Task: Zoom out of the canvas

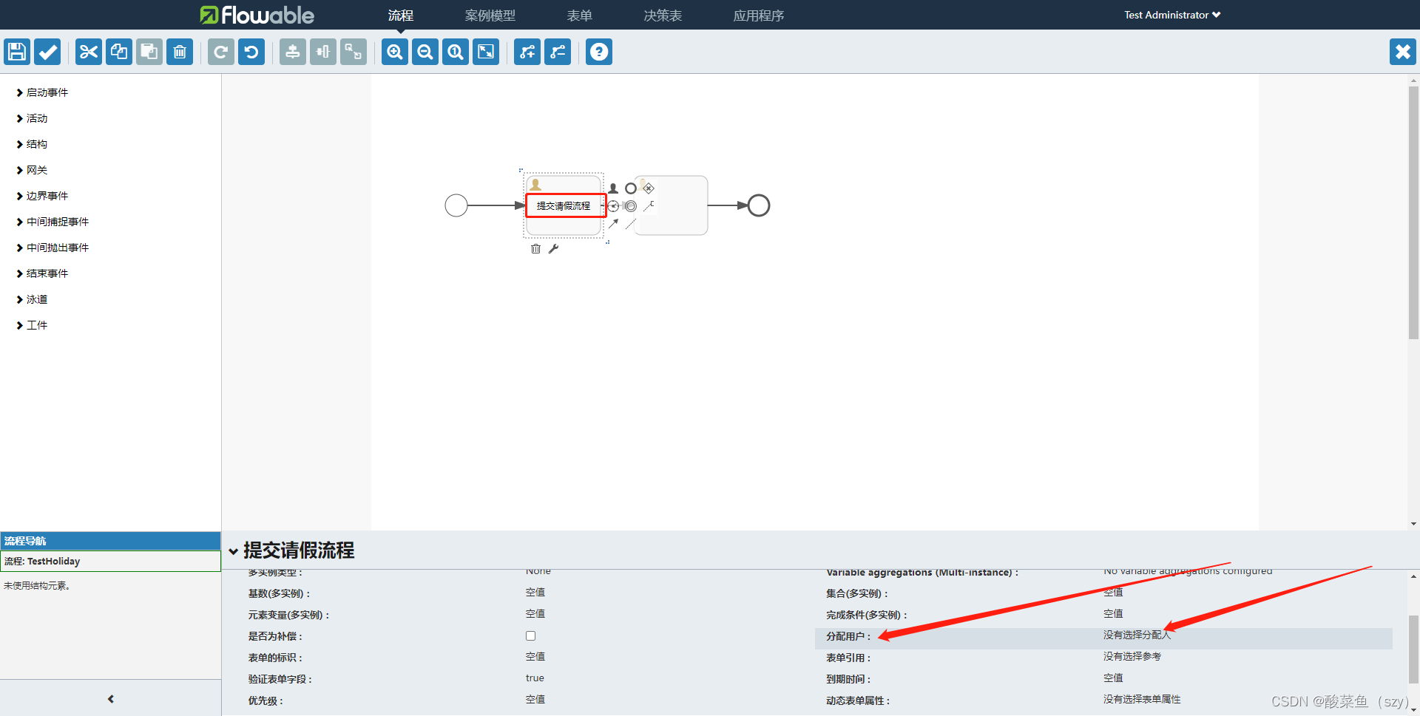Action: [x=425, y=52]
